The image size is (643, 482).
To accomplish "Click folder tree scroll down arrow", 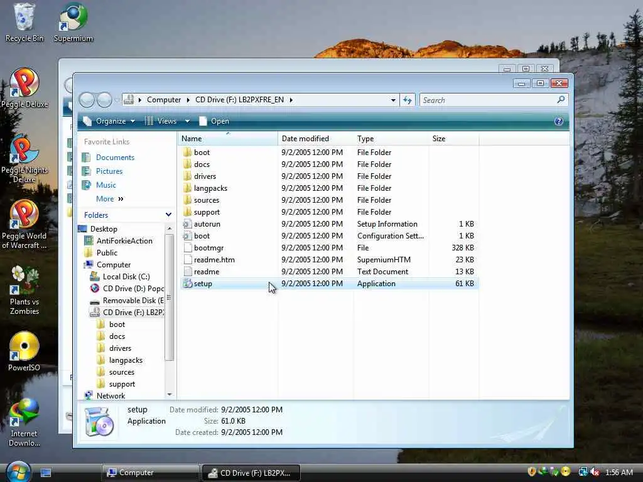I will 170,394.
